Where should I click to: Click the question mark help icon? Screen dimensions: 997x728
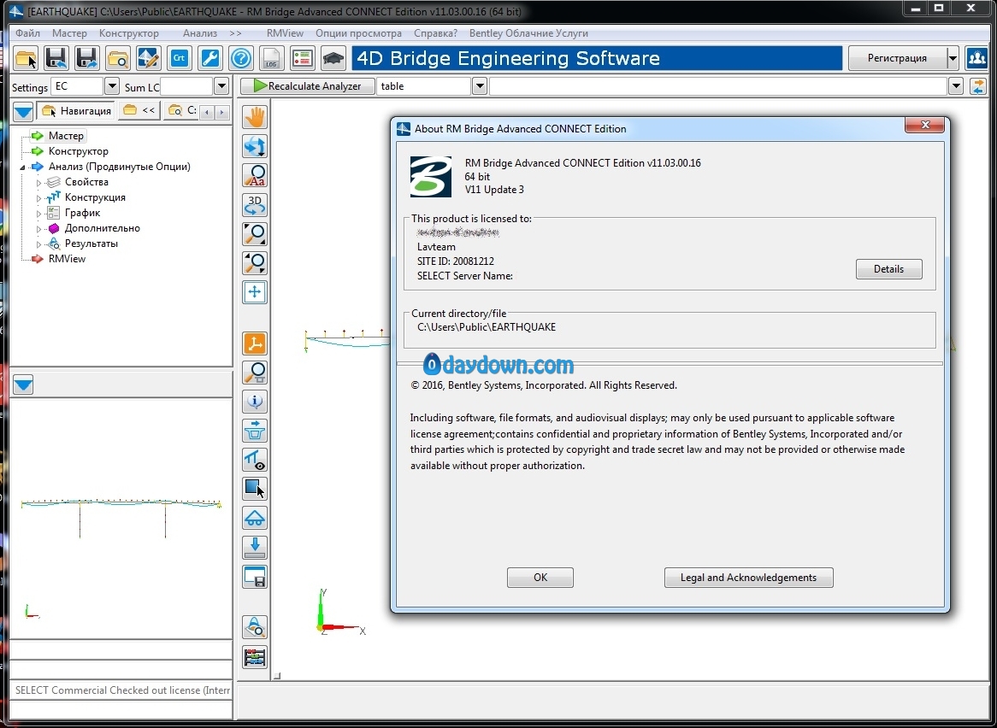tap(241, 58)
